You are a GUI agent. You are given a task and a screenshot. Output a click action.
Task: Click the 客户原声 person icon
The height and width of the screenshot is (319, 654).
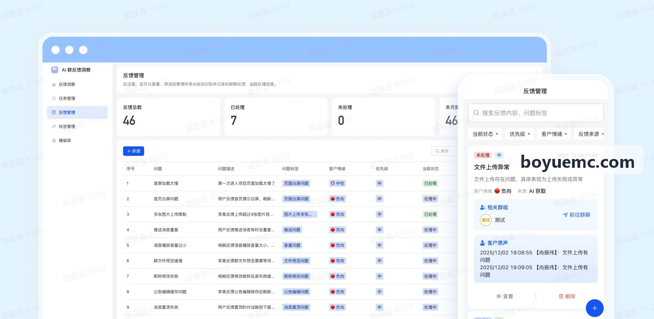(x=483, y=243)
